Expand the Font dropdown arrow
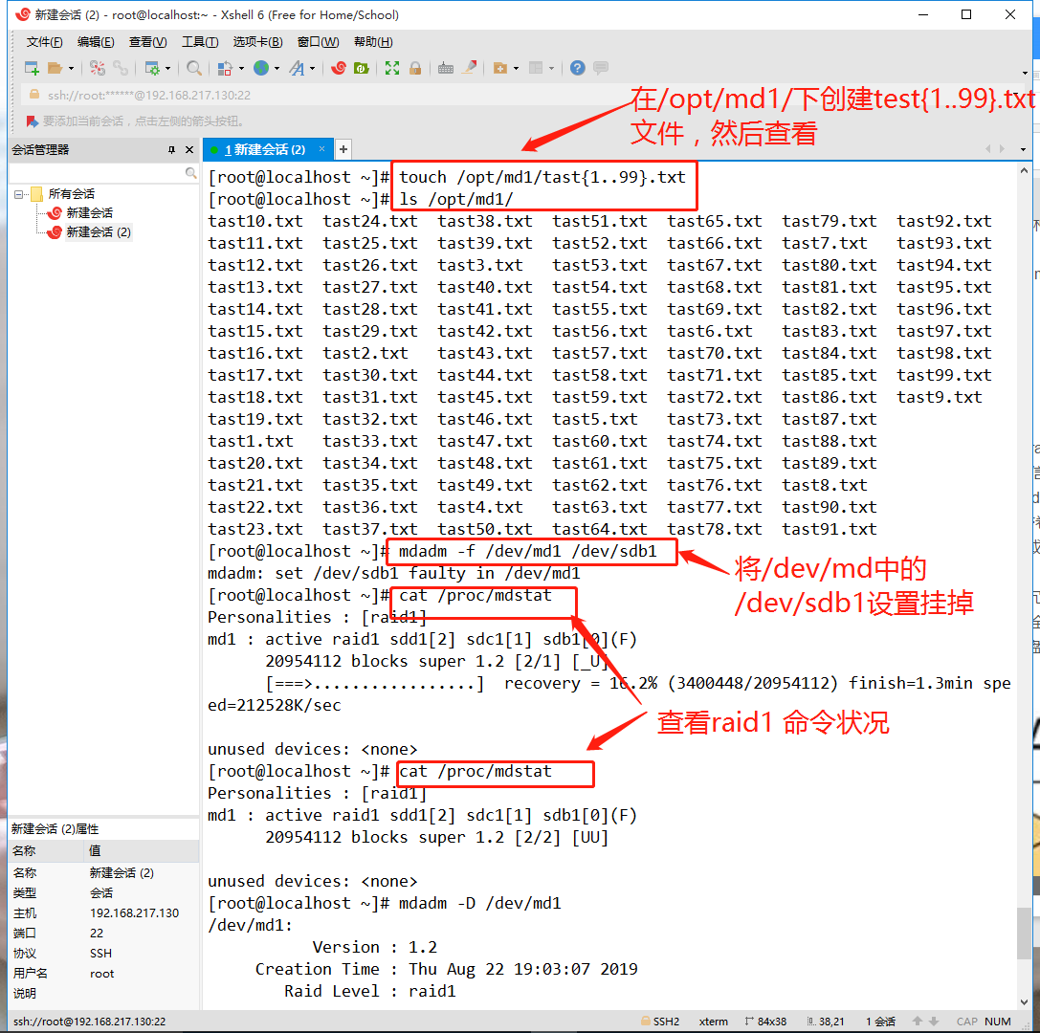 click(x=313, y=68)
